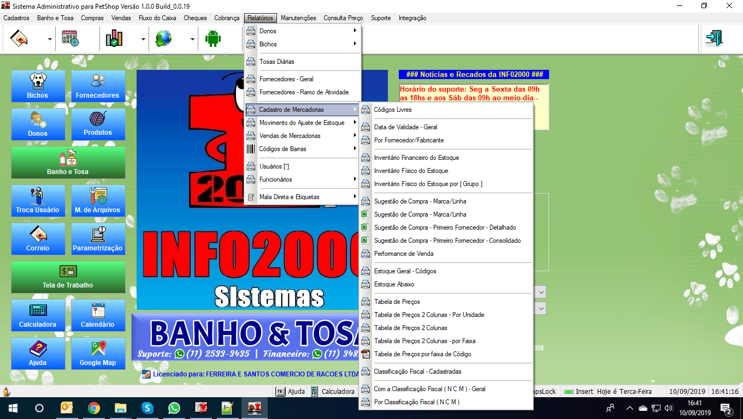
Task: Open WhatsApp from the taskbar
Action: pos(174,408)
